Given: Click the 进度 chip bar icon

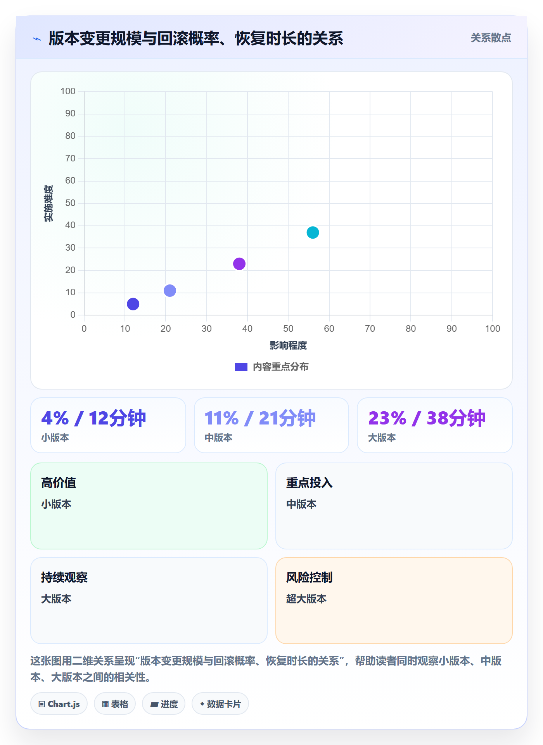Looking at the screenshot, I should tap(154, 704).
